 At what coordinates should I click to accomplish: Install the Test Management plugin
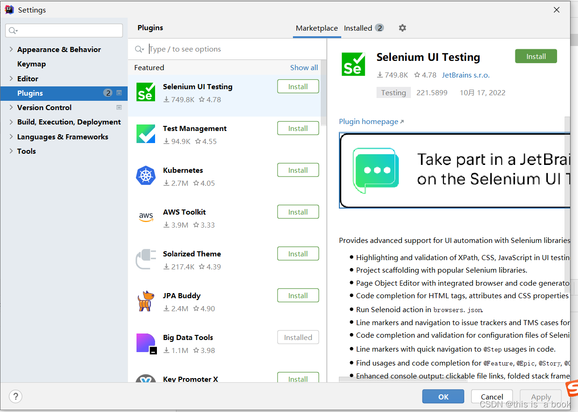click(298, 129)
